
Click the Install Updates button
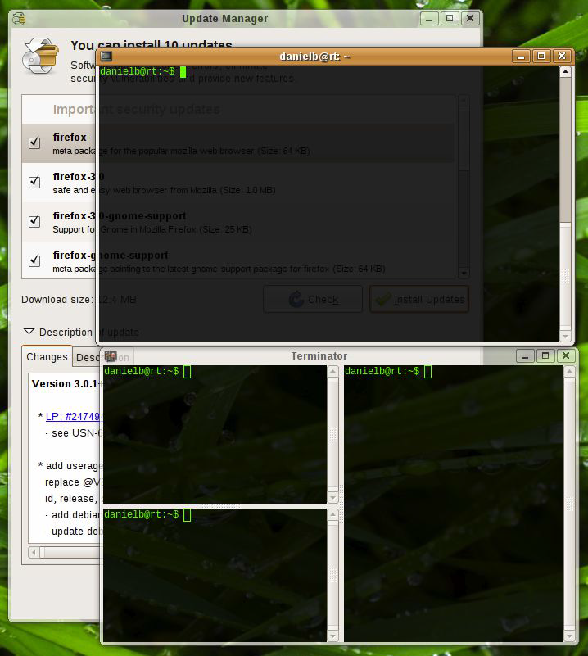[419, 299]
